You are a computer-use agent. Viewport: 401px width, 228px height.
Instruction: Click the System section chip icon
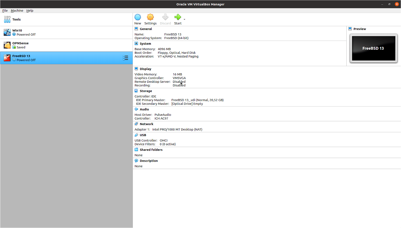point(136,43)
